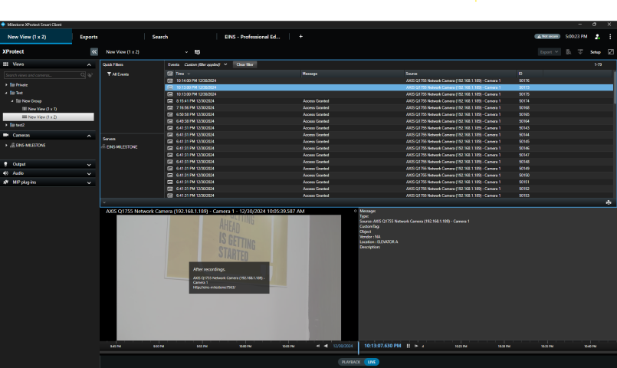Click the Setup button

click(x=595, y=51)
